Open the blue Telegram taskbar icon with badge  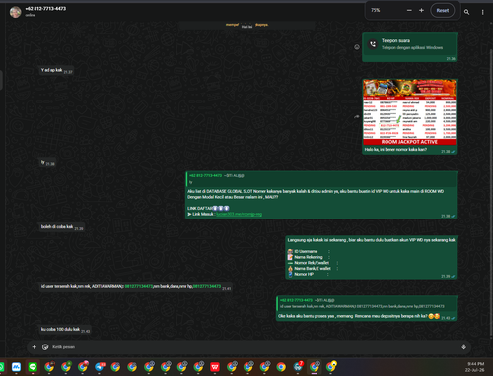click(100, 367)
